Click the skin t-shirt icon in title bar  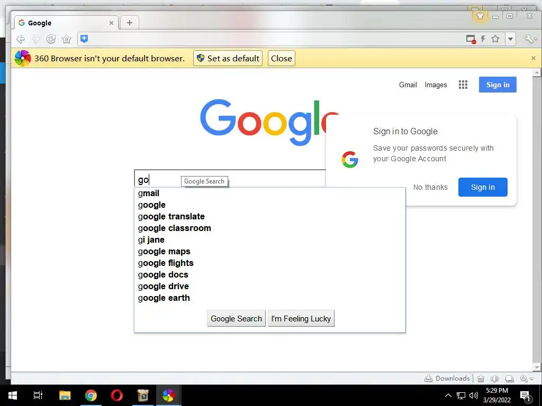pyautogui.click(x=480, y=15)
